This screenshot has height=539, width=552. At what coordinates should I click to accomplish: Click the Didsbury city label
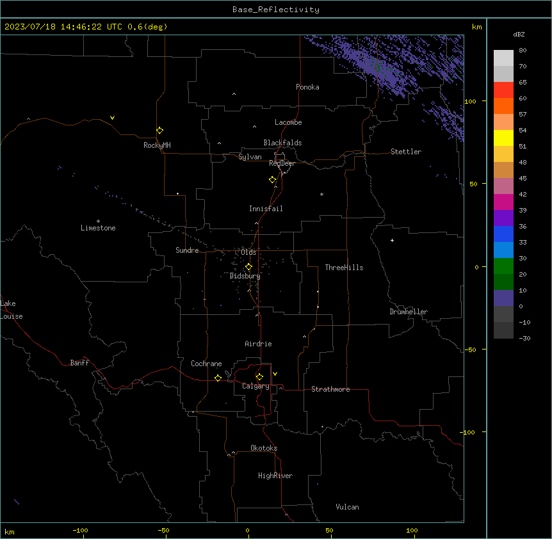pyautogui.click(x=245, y=276)
